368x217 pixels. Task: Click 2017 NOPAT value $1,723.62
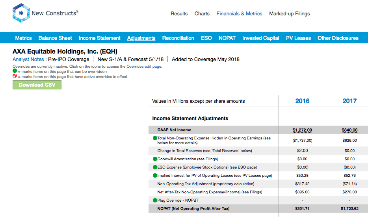click(349, 209)
